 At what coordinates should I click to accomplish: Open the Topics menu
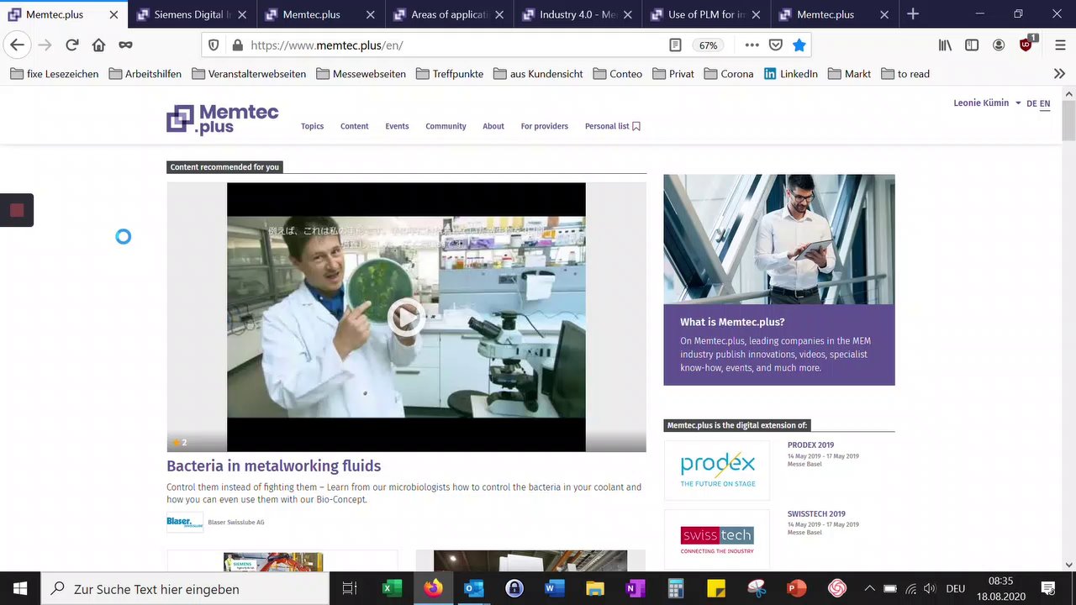coord(312,126)
